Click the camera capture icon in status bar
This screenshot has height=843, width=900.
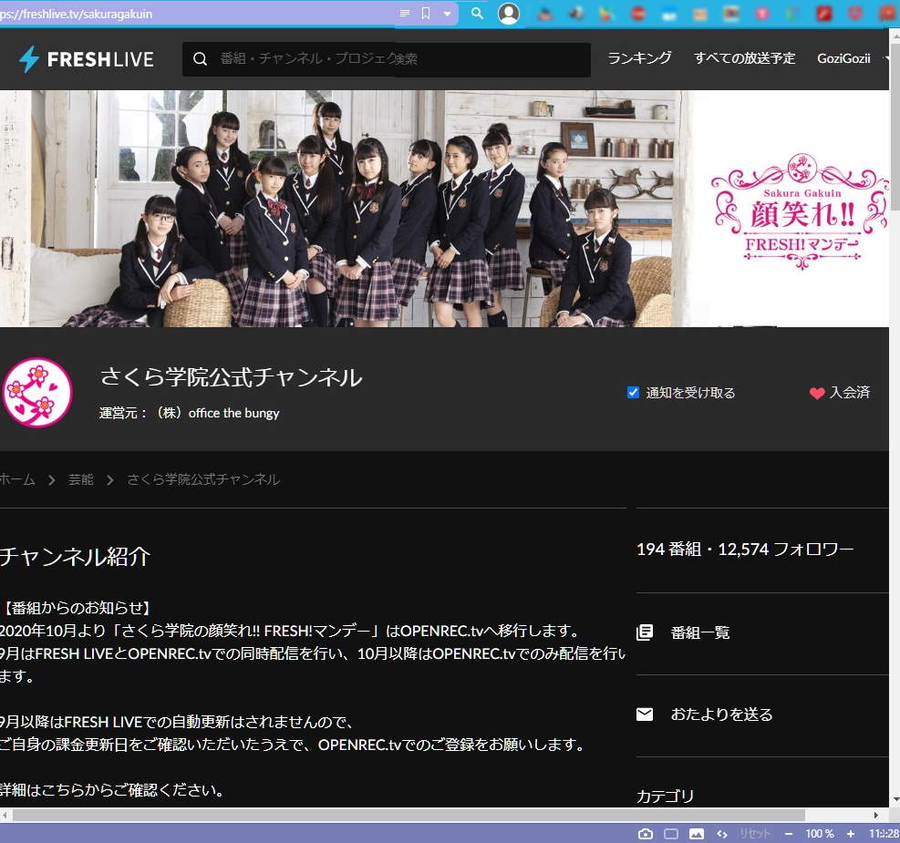[x=645, y=834]
